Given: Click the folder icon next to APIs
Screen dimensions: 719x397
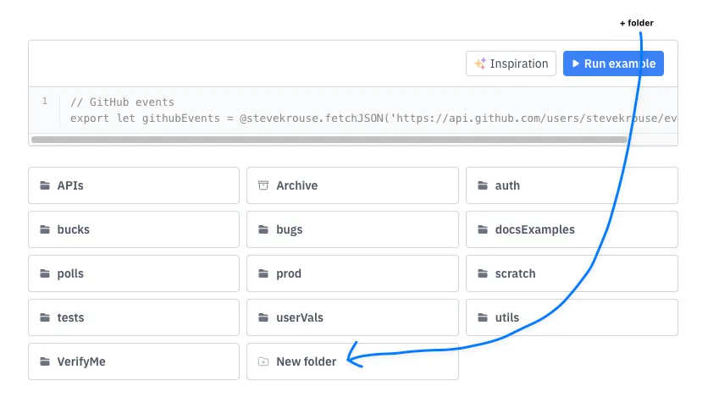Looking at the screenshot, I should coord(45,185).
